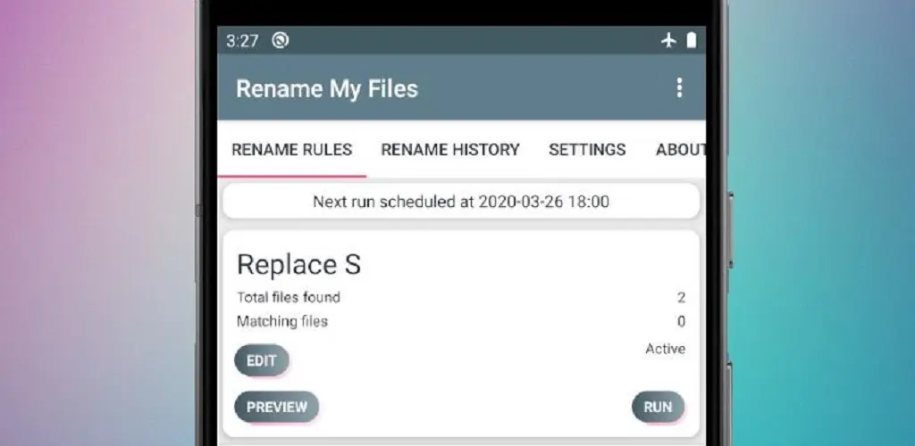This screenshot has height=446, width=915.
Task: Toggle the Active status label
Action: click(x=665, y=349)
